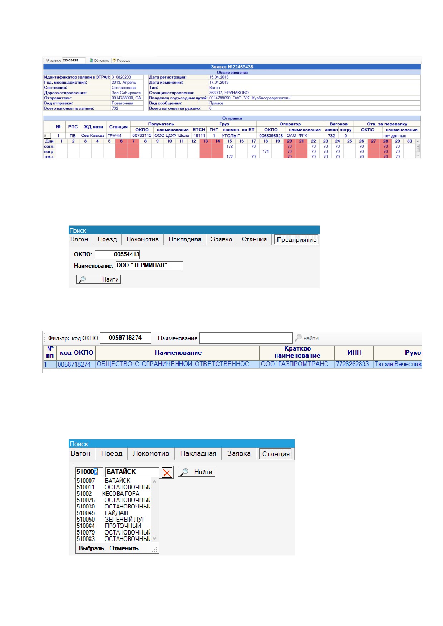Viewport: 443px width, 626px height.
Task: Click the Сев-Кавказ destination railway cell
Action: (93, 136)
